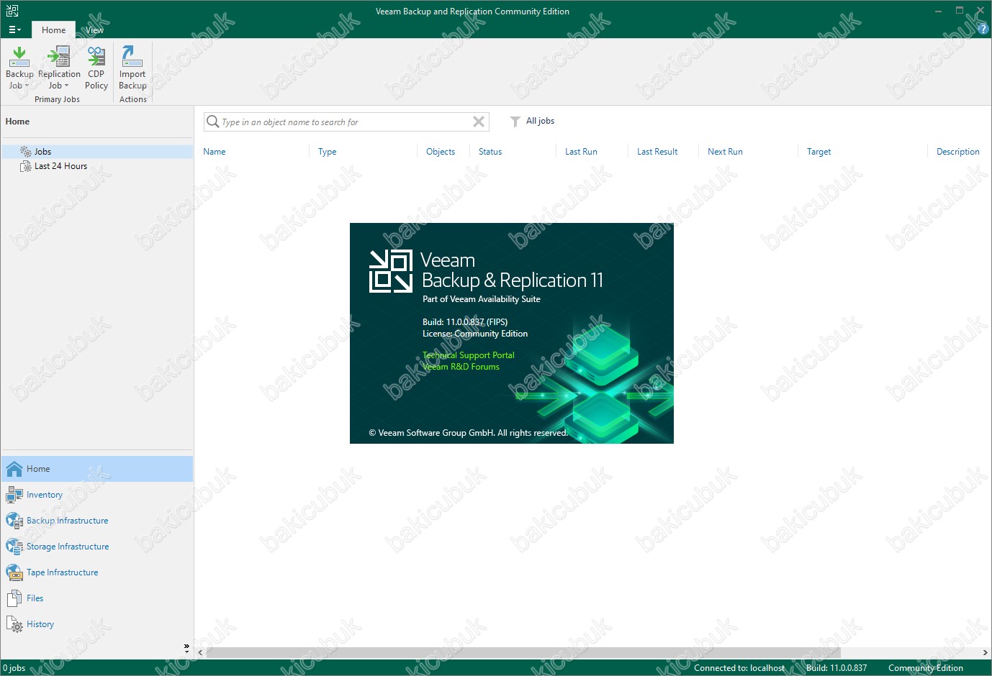The height and width of the screenshot is (676, 992).
Task: Minimize the Veeam window
Action: [x=938, y=11]
